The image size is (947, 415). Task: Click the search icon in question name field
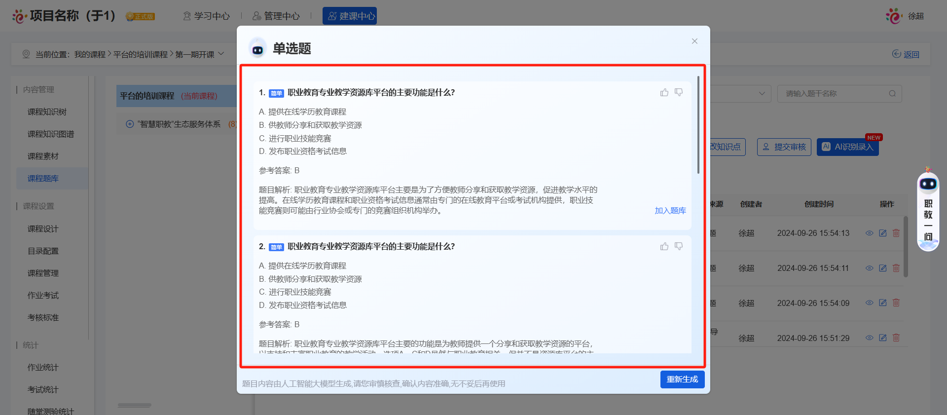point(892,94)
